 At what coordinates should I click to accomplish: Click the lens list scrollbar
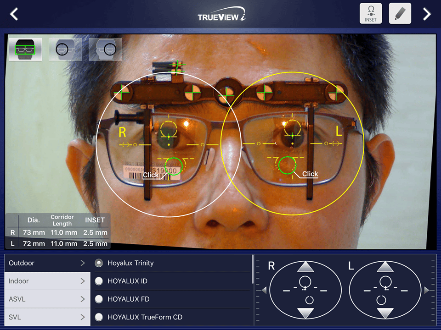pyautogui.click(x=253, y=269)
